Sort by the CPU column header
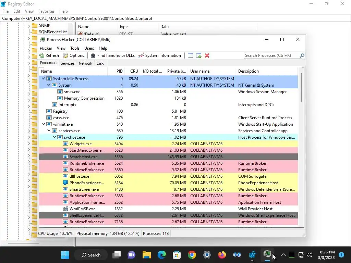 point(133,71)
